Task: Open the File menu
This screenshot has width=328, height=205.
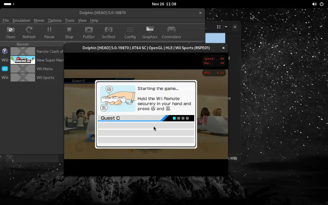Action: click(x=6, y=20)
